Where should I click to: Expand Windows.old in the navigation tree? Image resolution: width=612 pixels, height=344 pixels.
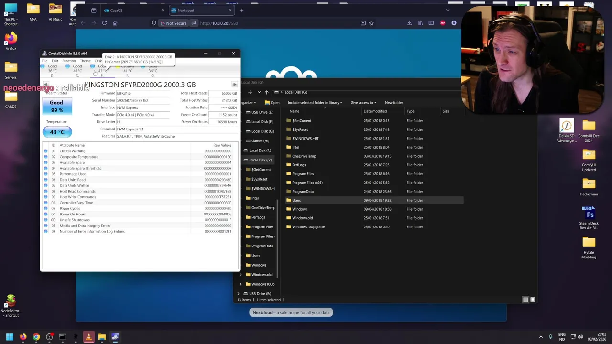pos(241,275)
